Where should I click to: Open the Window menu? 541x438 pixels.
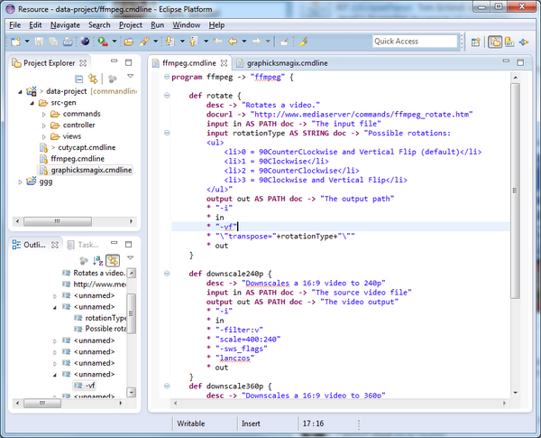[x=187, y=25]
